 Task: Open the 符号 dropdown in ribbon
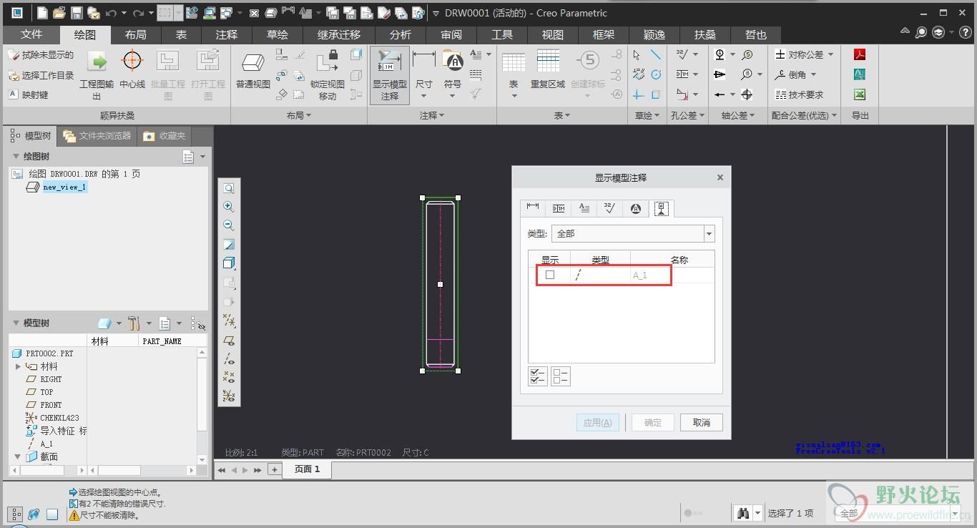453,96
